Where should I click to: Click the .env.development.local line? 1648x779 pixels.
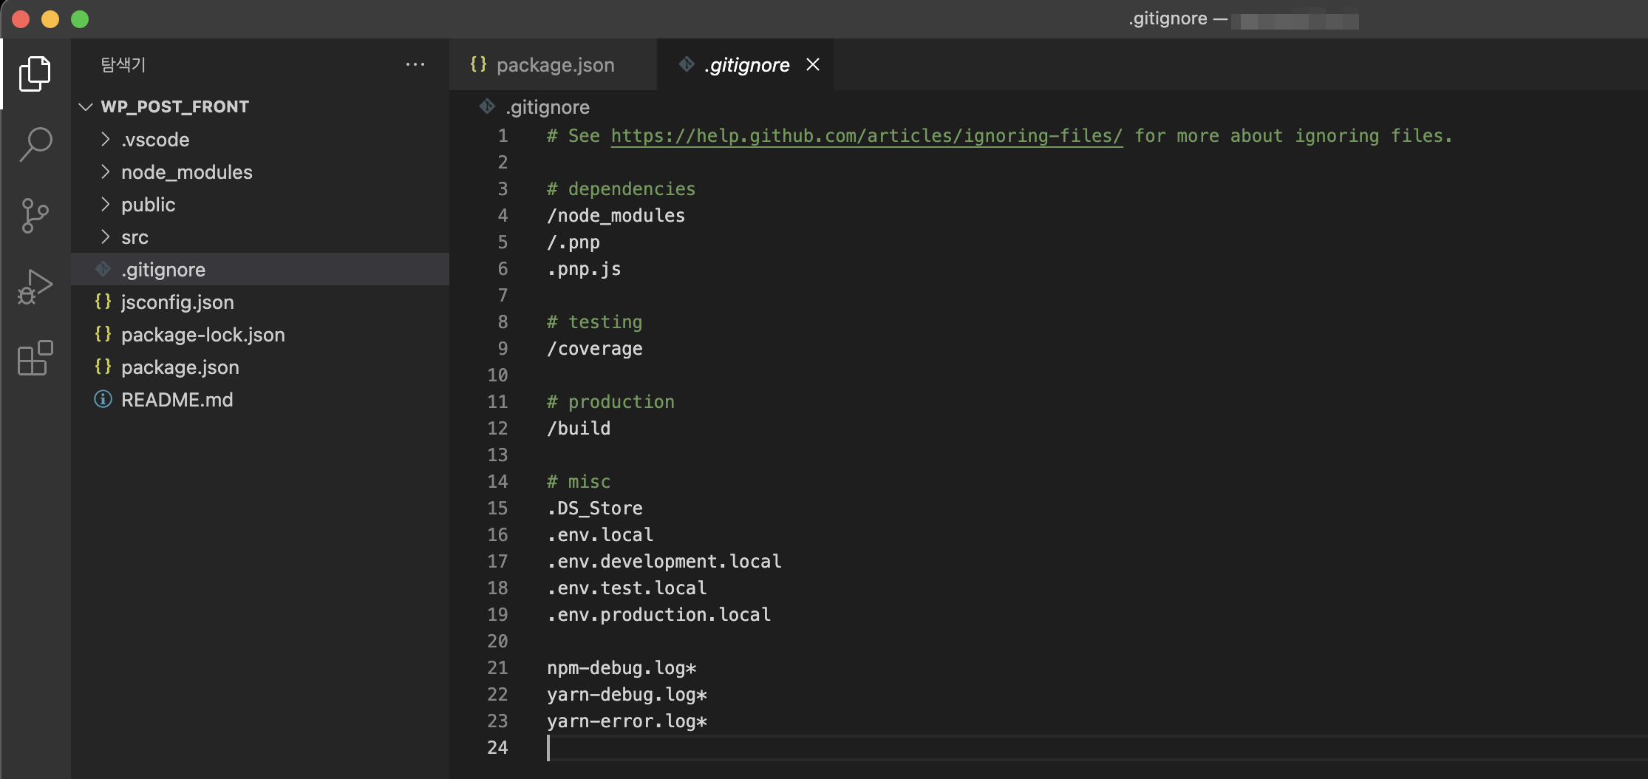(x=664, y=562)
